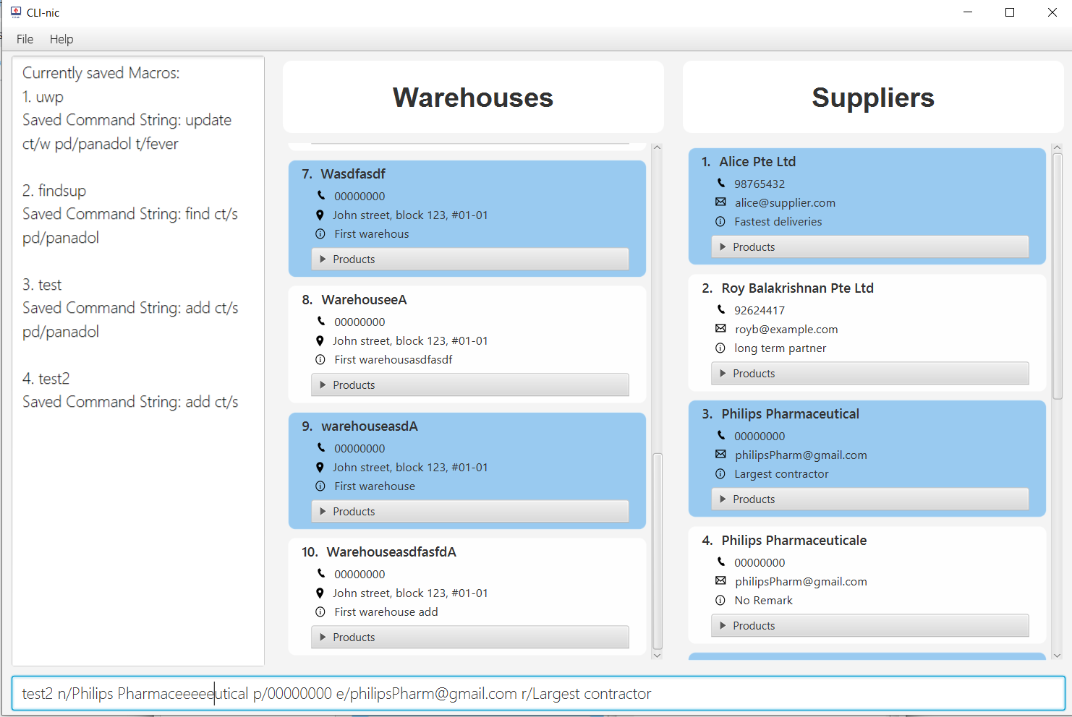Expand Products for warehouse warehouseasdA

(470, 511)
